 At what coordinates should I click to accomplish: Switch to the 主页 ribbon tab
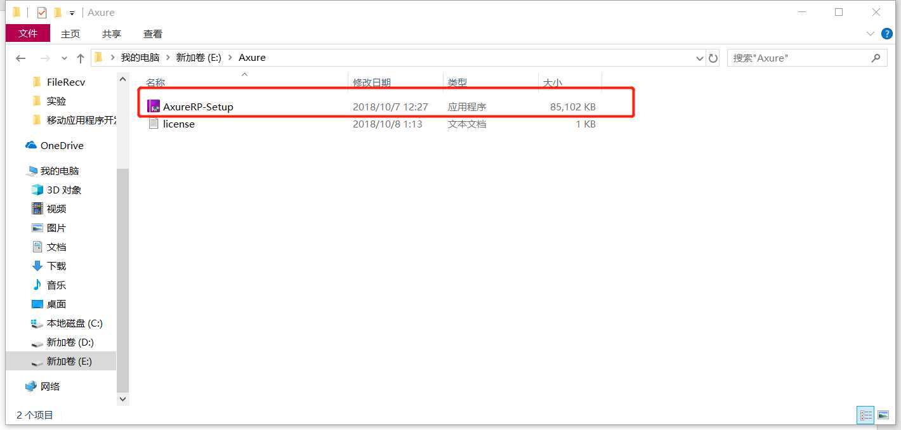coord(70,34)
